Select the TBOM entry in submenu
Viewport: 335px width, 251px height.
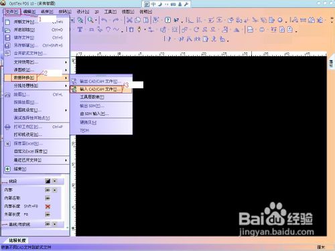coord(101,131)
